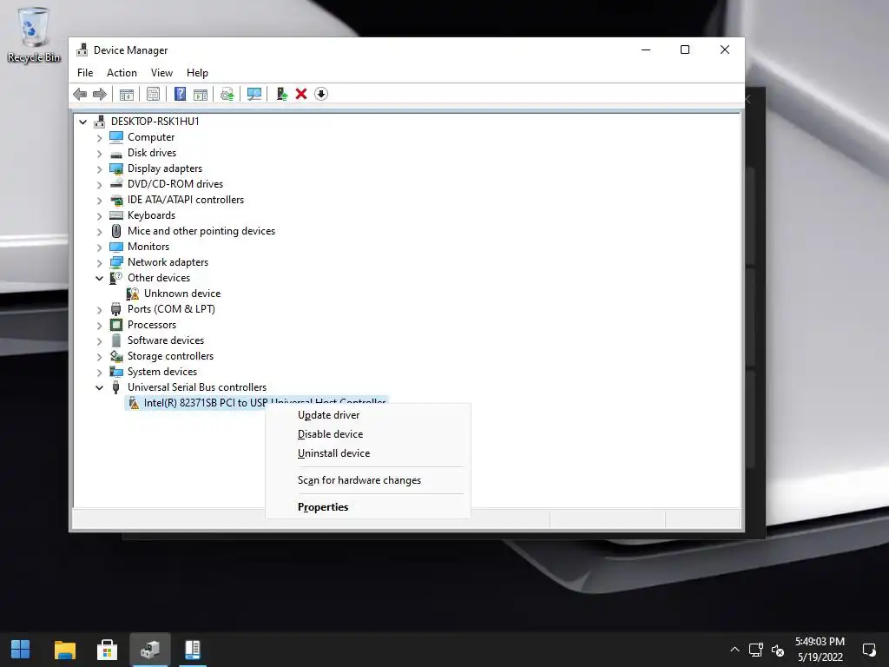Collapse the Other devices chevron

tap(99, 279)
